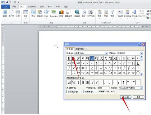Viewport: 151px width, 115px height.
Task: Select the left arrow ← symbol
Action: (x=92, y=63)
